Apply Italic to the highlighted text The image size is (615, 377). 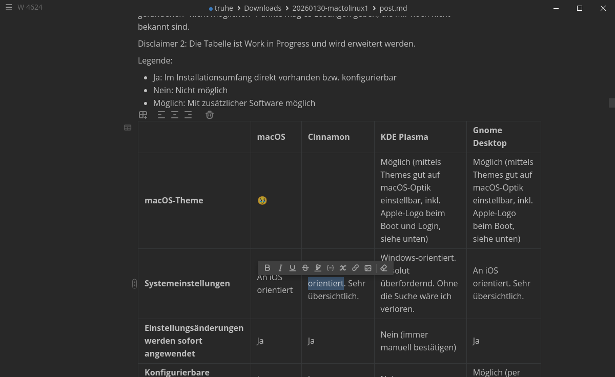tap(280, 268)
